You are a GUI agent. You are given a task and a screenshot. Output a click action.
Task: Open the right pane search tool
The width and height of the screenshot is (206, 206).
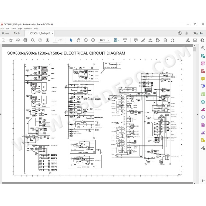pos(203,48)
